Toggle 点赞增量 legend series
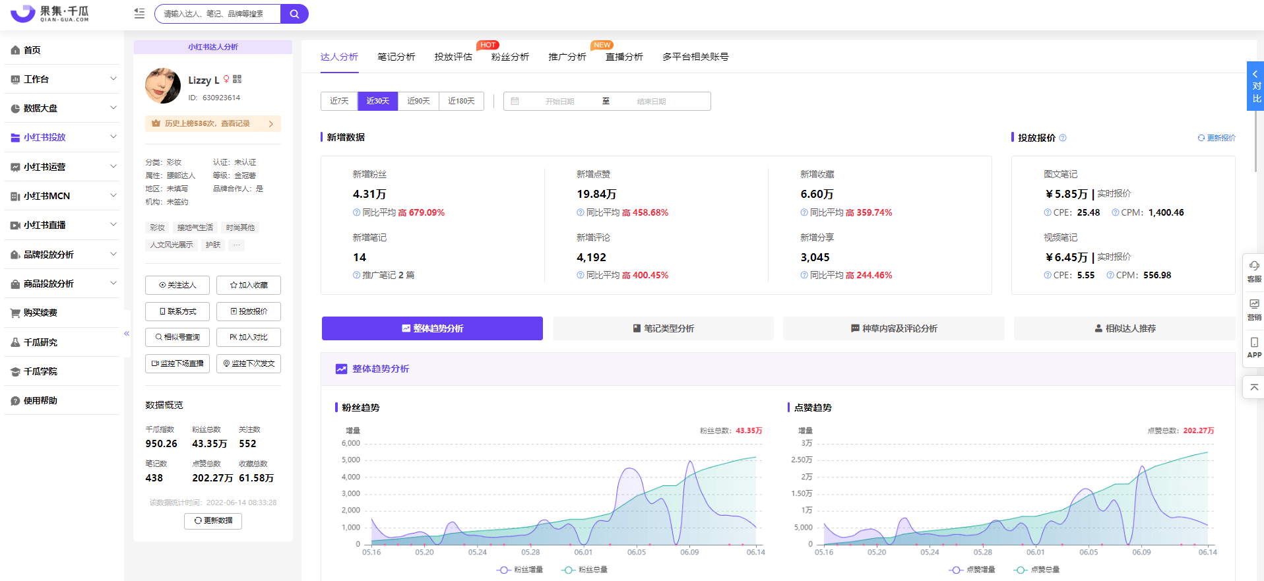Screen dimensions: 1264x581 (x=972, y=570)
